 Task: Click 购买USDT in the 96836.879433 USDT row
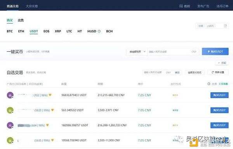tap(219, 95)
